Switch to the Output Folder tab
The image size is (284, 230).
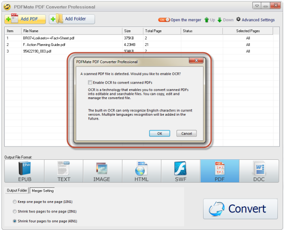pyautogui.click(x=17, y=191)
